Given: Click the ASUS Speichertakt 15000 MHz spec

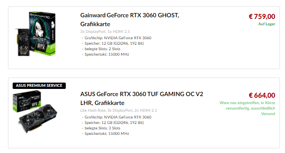Looking at the screenshot, I should click(x=105, y=134).
